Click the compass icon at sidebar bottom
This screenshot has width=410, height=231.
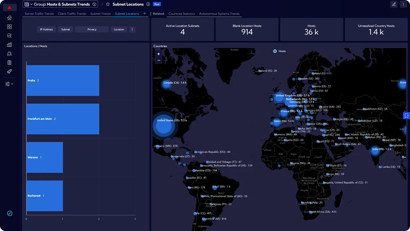10,213
